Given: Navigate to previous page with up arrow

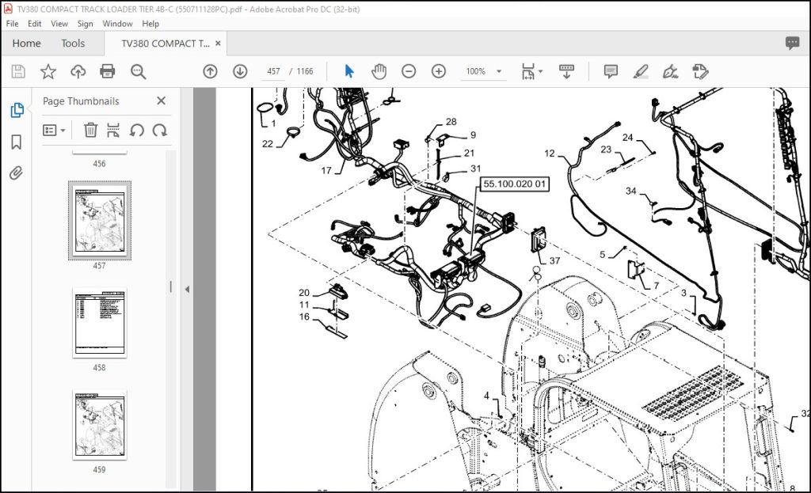Looking at the screenshot, I should pos(209,70).
